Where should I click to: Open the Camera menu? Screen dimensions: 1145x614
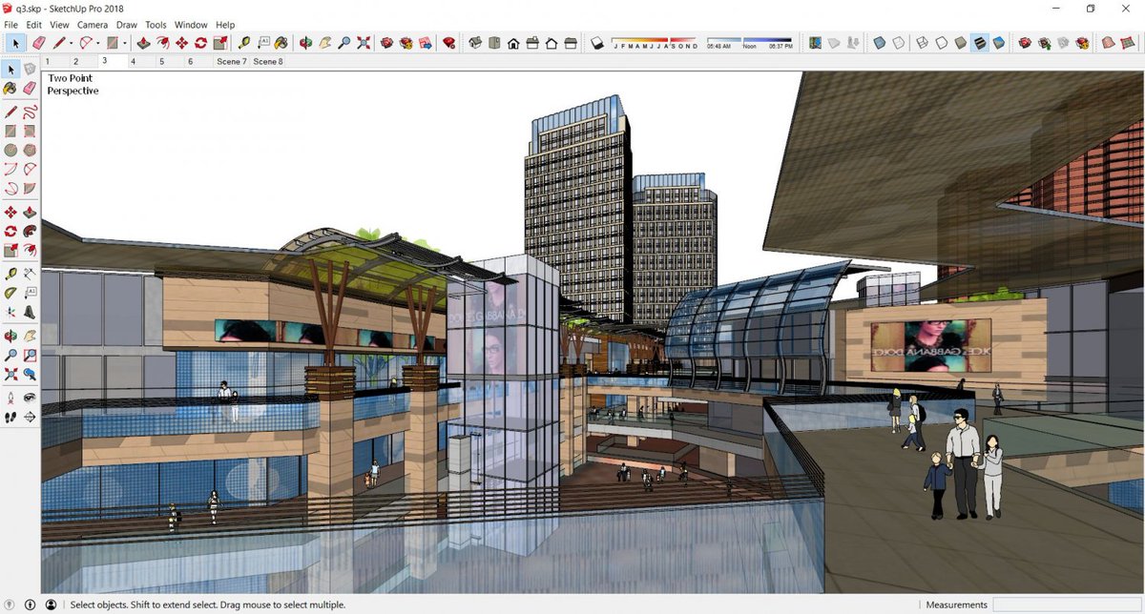93,25
